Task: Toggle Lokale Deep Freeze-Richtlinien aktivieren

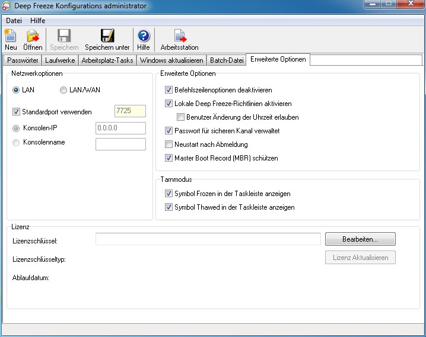Action: click(x=169, y=103)
